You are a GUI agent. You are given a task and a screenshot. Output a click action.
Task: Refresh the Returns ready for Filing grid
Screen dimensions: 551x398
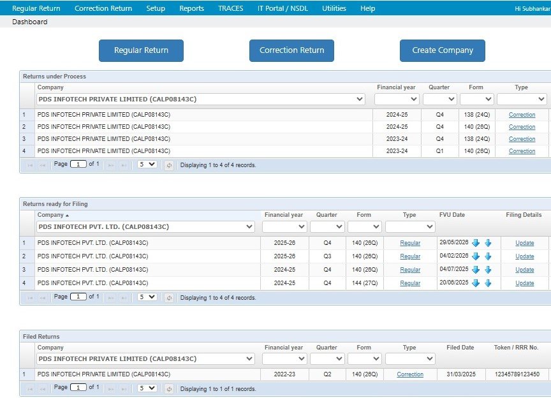(x=169, y=298)
